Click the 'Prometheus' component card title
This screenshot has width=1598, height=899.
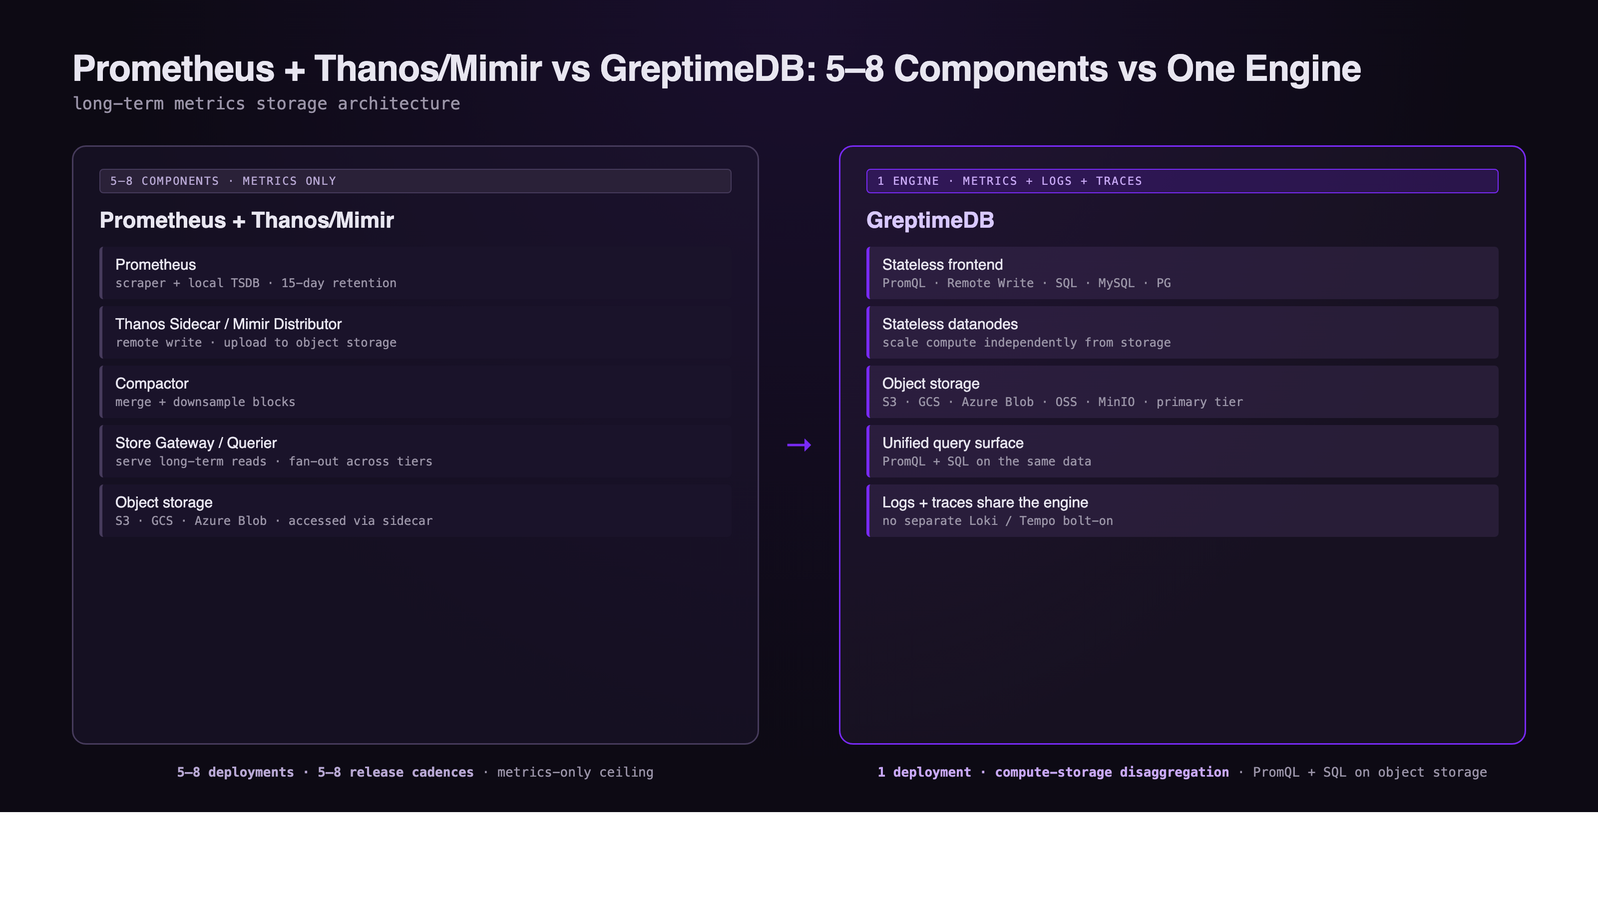point(155,265)
